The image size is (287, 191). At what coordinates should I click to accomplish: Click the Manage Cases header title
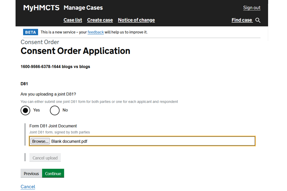coord(83,8)
